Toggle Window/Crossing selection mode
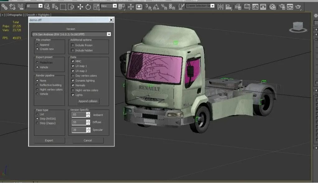The image size is (318, 183). (71, 7)
